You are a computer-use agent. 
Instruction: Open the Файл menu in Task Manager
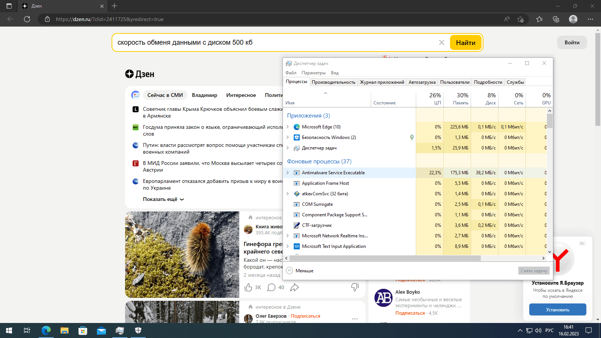point(291,73)
